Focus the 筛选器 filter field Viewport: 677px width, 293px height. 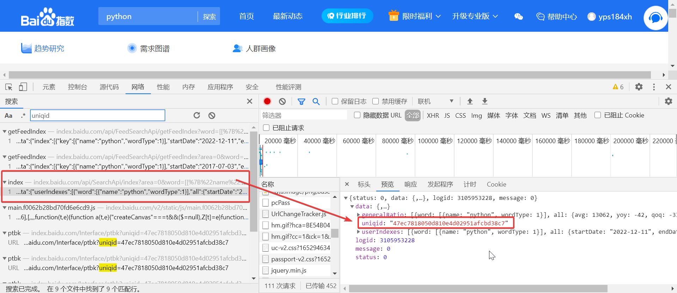coord(304,115)
